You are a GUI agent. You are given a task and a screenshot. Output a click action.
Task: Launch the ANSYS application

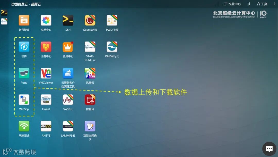pyautogui.click(x=46, y=126)
